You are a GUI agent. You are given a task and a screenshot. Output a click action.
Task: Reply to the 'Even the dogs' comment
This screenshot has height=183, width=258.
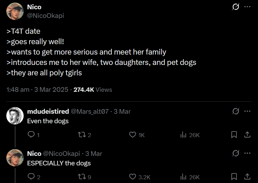[x=31, y=135]
